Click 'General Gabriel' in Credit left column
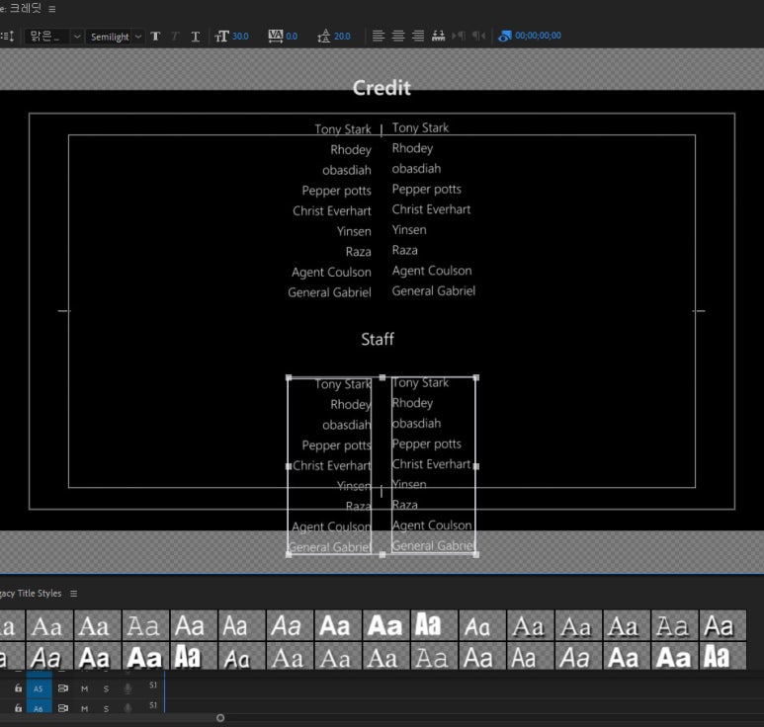764x727 pixels. pos(329,292)
